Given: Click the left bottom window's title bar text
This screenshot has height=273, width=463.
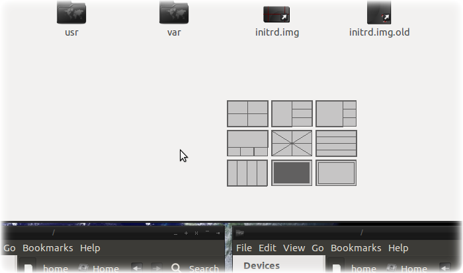Looking at the screenshot, I should [53, 233].
